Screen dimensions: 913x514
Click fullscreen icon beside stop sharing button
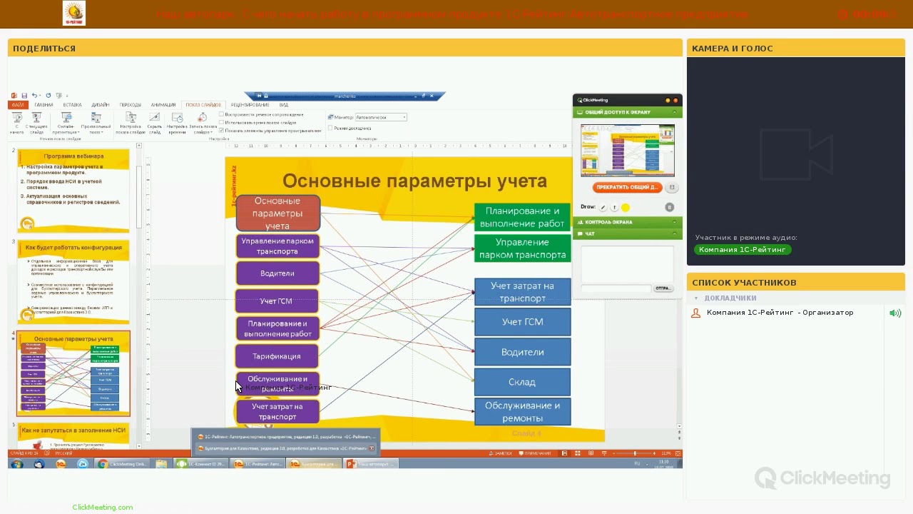point(672,188)
